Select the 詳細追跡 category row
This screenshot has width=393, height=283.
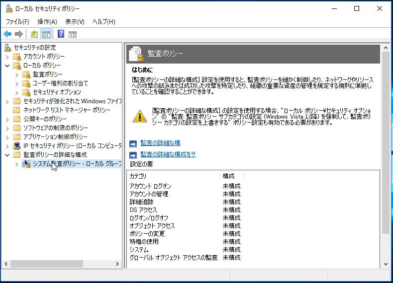point(185,202)
